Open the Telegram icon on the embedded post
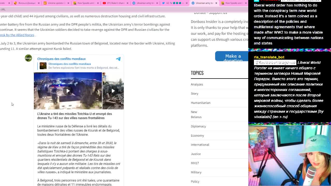The height and width of the screenshot is (186, 331). pyautogui.click(x=118, y=59)
